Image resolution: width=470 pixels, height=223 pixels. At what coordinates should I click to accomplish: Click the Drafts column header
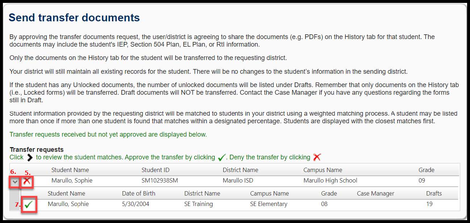[x=434, y=193]
